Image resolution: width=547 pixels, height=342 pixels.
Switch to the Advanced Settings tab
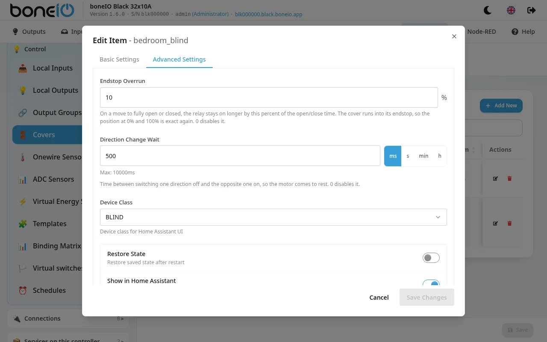point(179,59)
